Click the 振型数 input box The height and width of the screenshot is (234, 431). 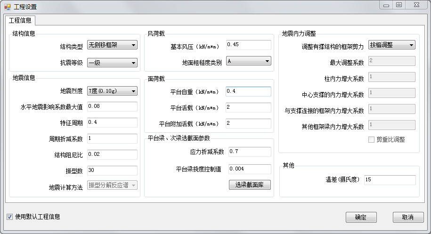click(112, 170)
